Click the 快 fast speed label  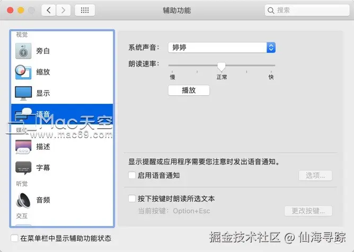click(271, 77)
